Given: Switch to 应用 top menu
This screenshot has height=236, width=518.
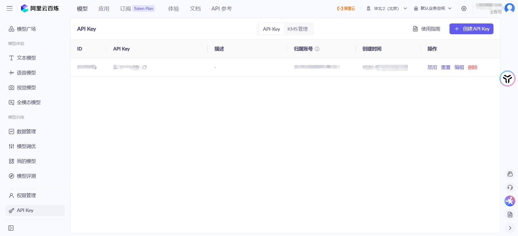Looking at the screenshot, I should click(x=104, y=9).
